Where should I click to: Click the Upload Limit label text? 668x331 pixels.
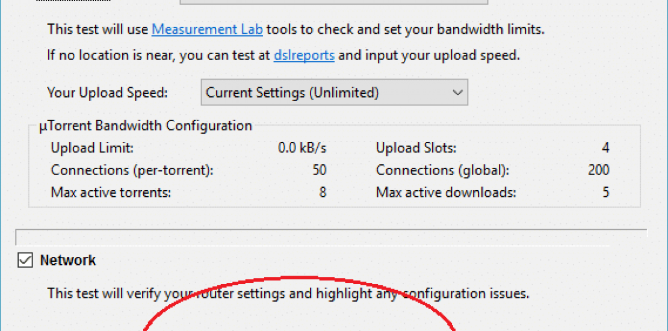point(92,147)
